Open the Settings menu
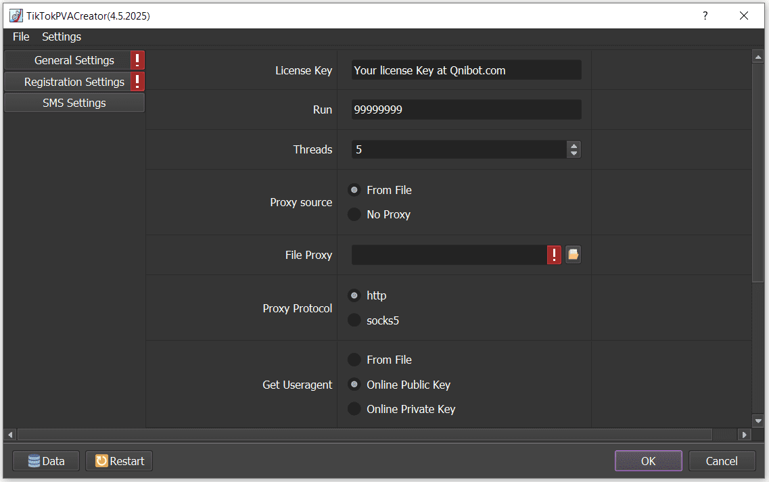Screen dimensions: 769x482 tap(62, 37)
